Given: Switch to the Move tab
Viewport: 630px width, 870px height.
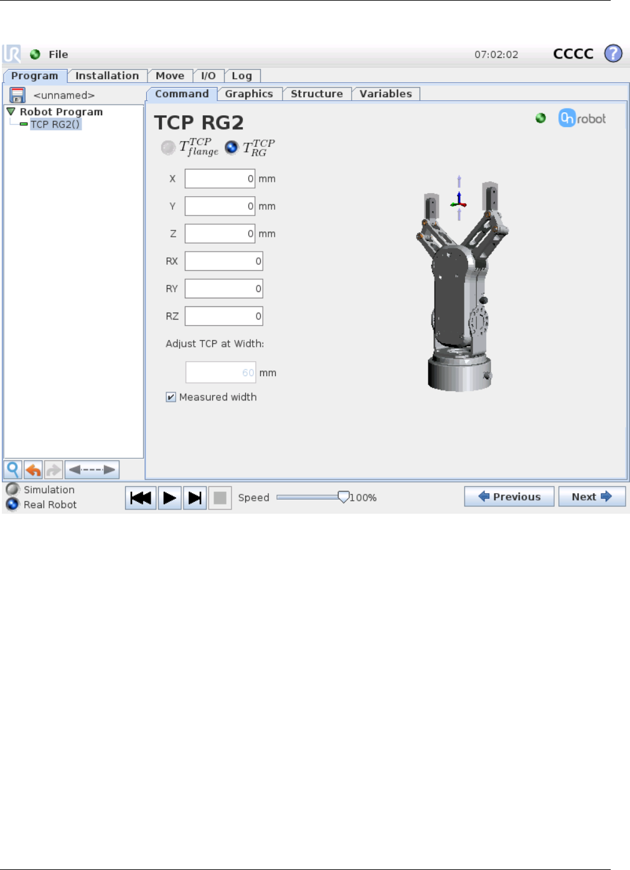Looking at the screenshot, I should [170, 75].
